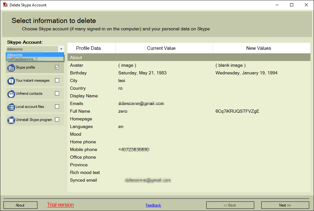The image size is (314, 211).
Task: Click the Uninstall Skype program label
Action: pos(34,120)
